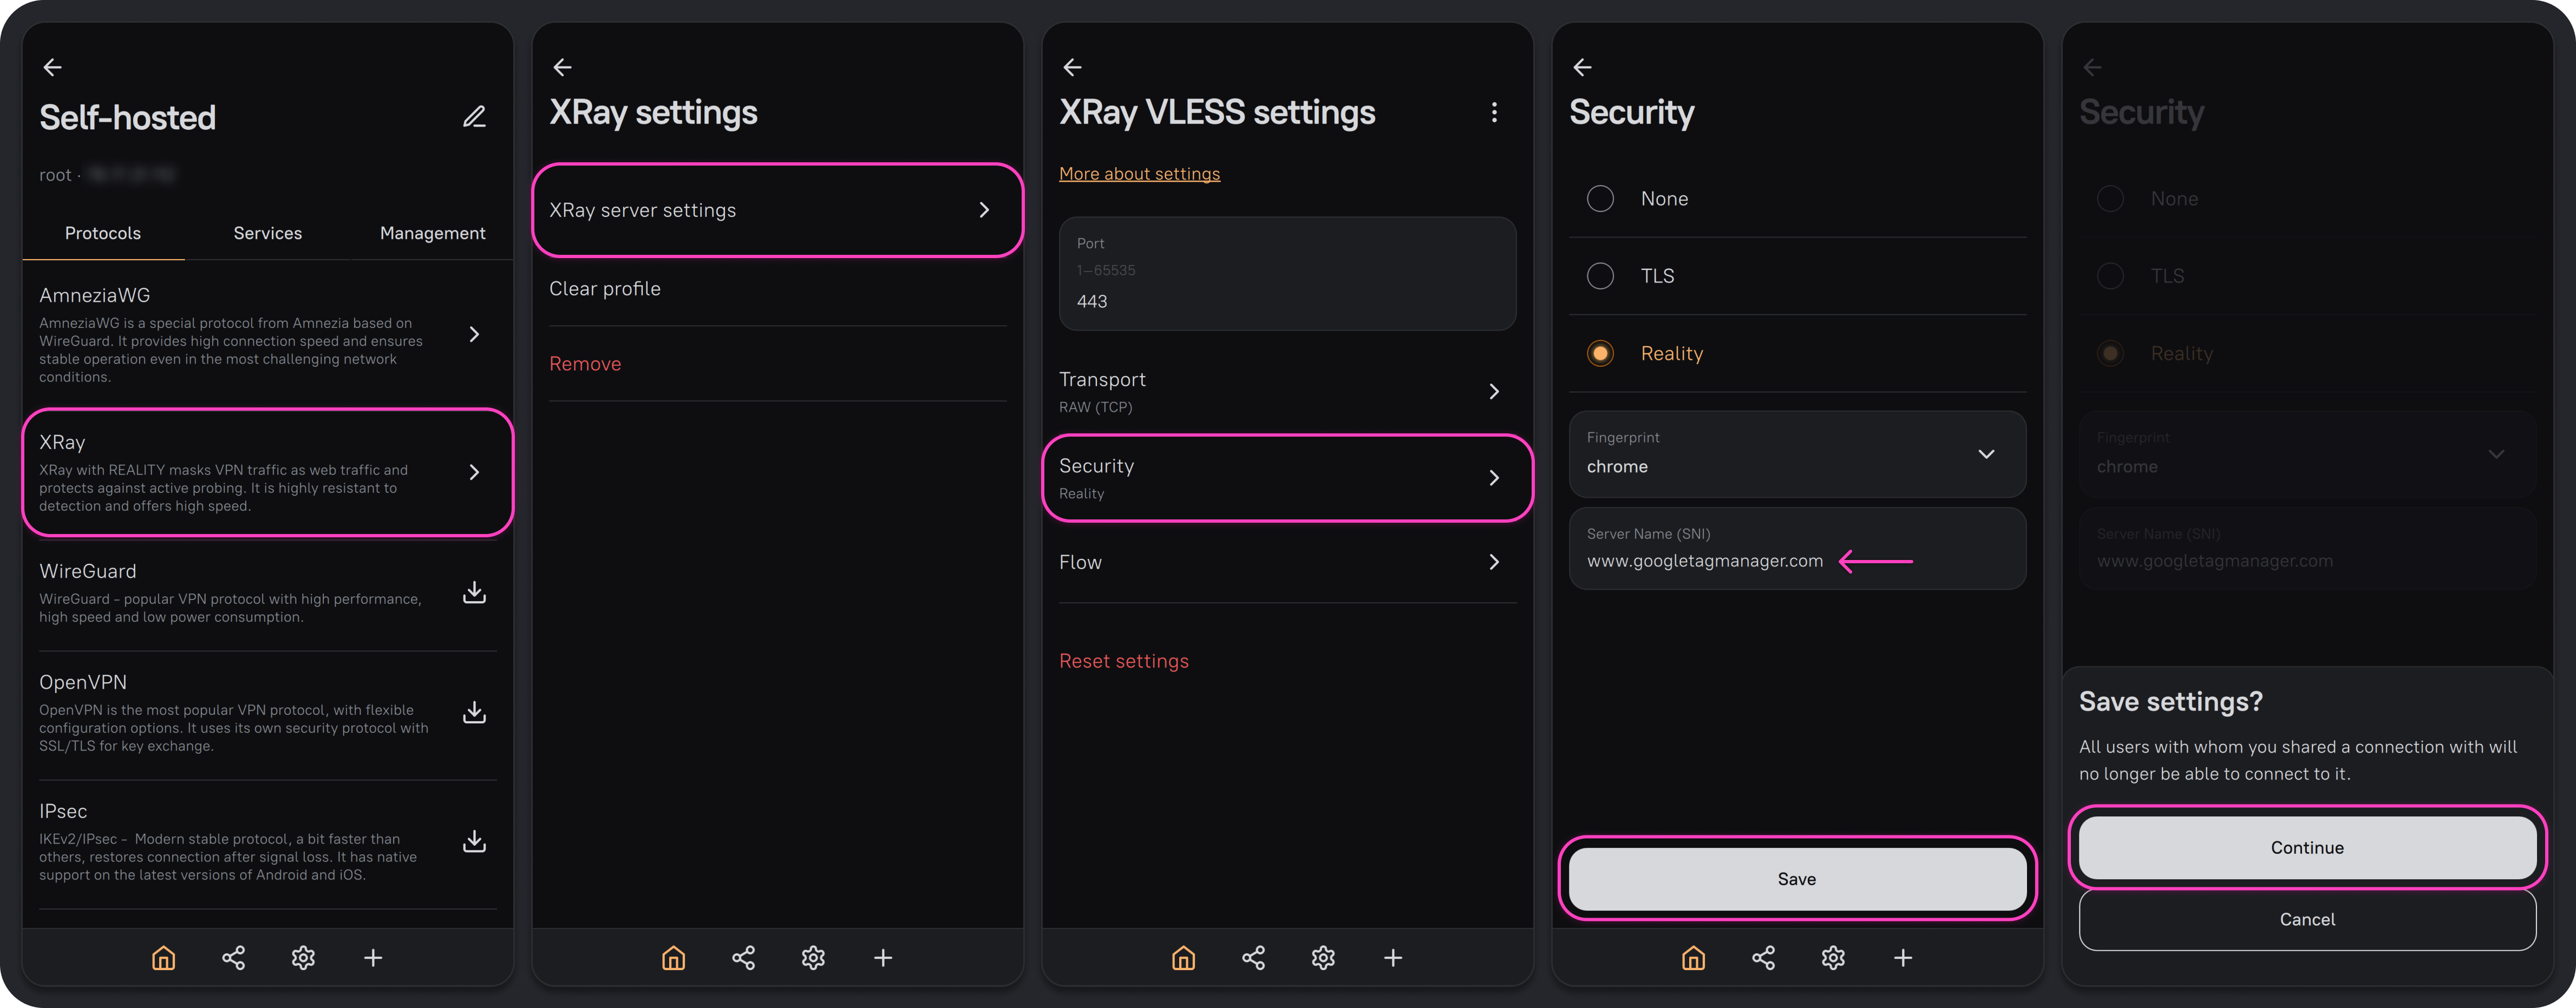Viewport: 2576px width, 1008px height.
Task: Open settings gear on XRay settings screen
Action: coord(813,958)
